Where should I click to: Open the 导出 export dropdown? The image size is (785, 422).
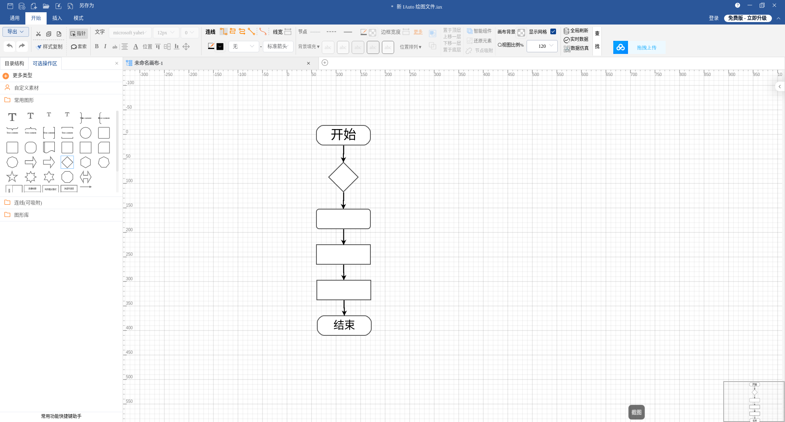pos(16,32)
